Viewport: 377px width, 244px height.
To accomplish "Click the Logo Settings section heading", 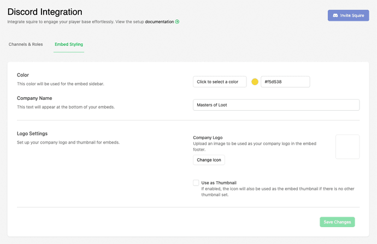I will click(x=32, y=133).
